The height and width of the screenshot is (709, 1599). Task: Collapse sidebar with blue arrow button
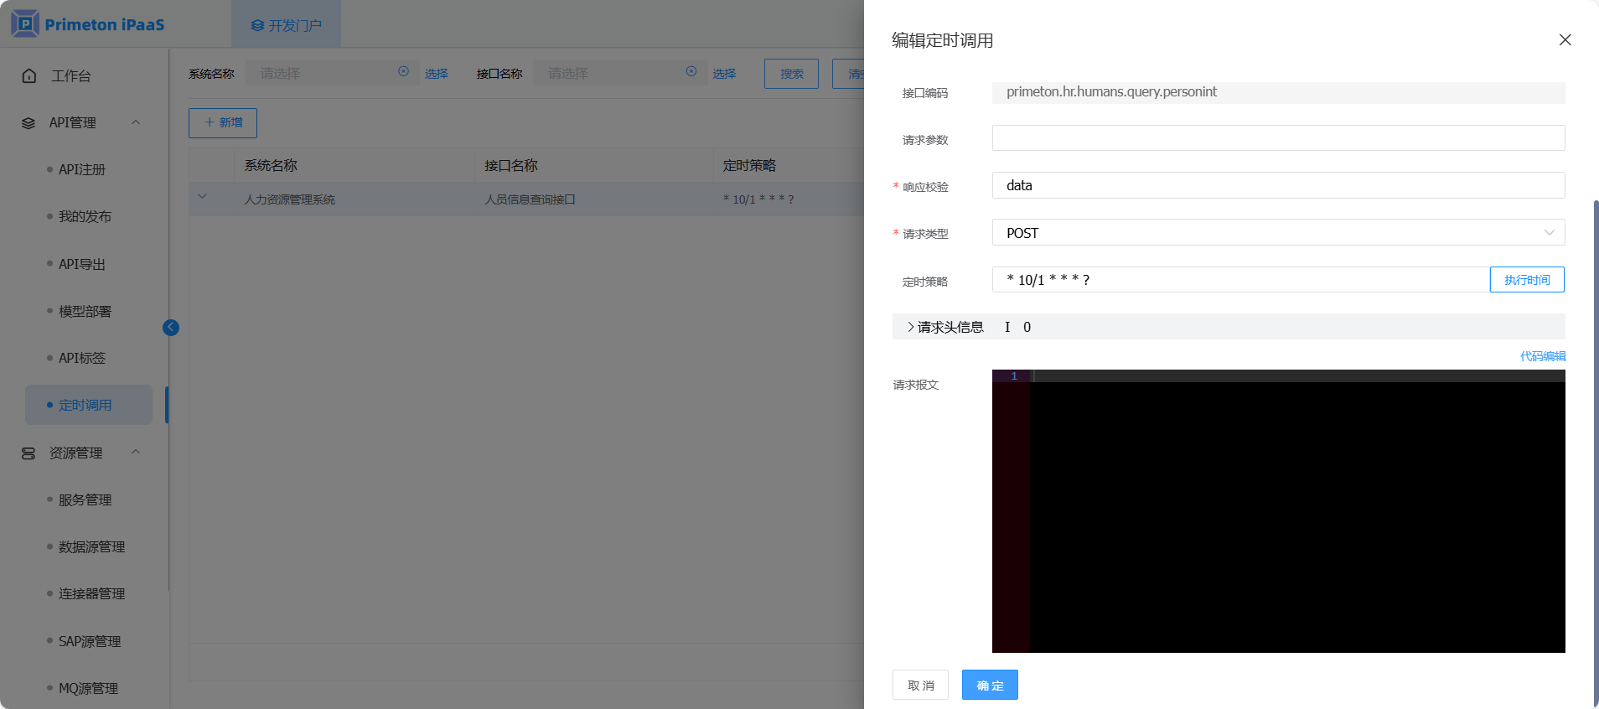171,328
